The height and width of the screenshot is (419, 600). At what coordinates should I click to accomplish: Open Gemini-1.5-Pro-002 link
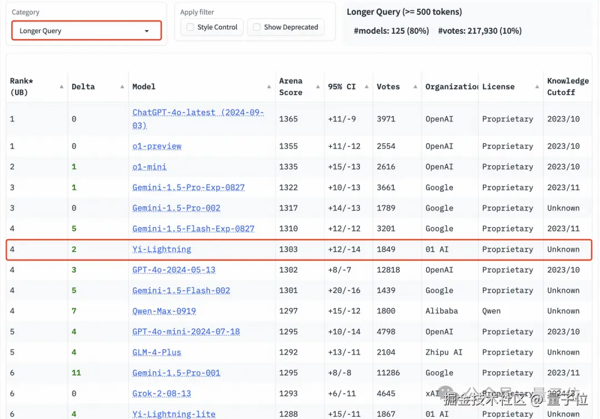[177, 208]
